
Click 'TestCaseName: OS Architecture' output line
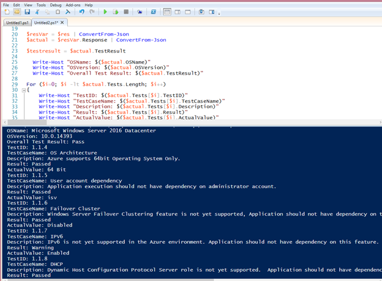click(52, 153)
